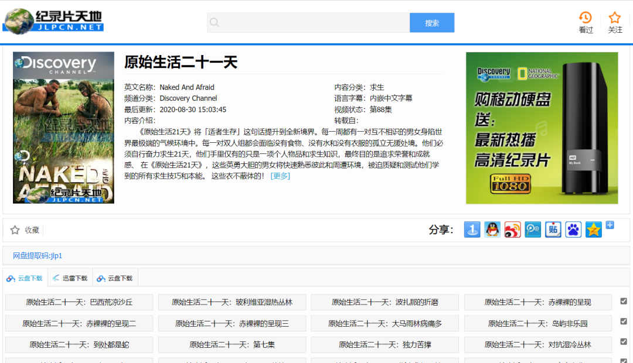Select the first 云盘下载 tab
This screenshot has height=363, width=633.
point(25,278)
